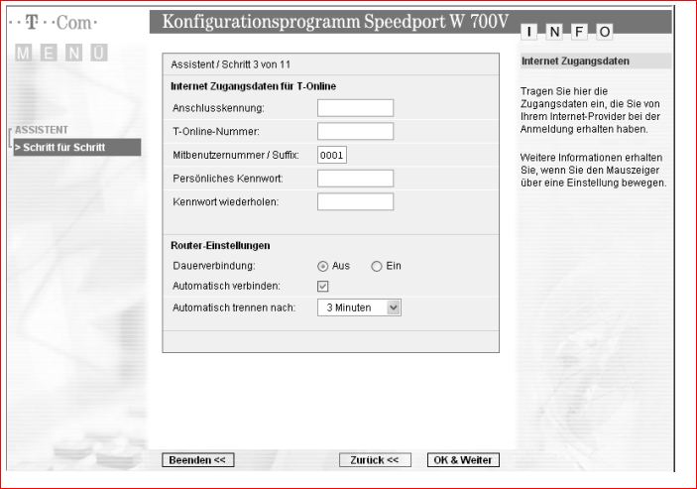Focus the Persönliches Kennwort field
The height and width of the screenshot is (489, 697).
tap(355, 179)
